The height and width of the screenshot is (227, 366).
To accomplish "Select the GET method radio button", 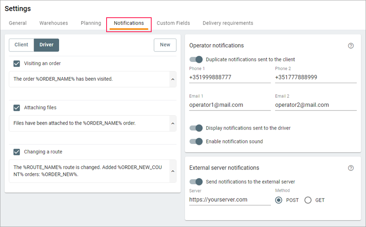I will 308,200.
